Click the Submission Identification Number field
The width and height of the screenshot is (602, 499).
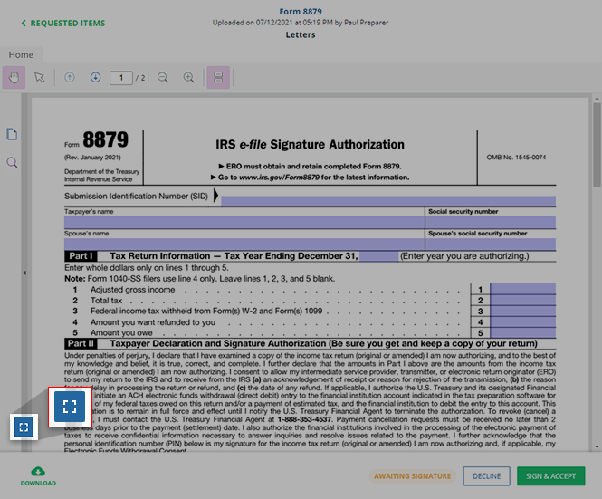pyautogui.click(x=388, y=201)
